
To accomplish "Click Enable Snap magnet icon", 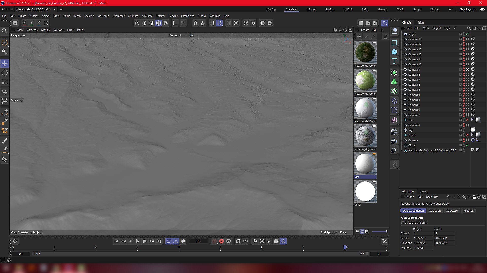I will pyautogui.click(x=196, y=23).
